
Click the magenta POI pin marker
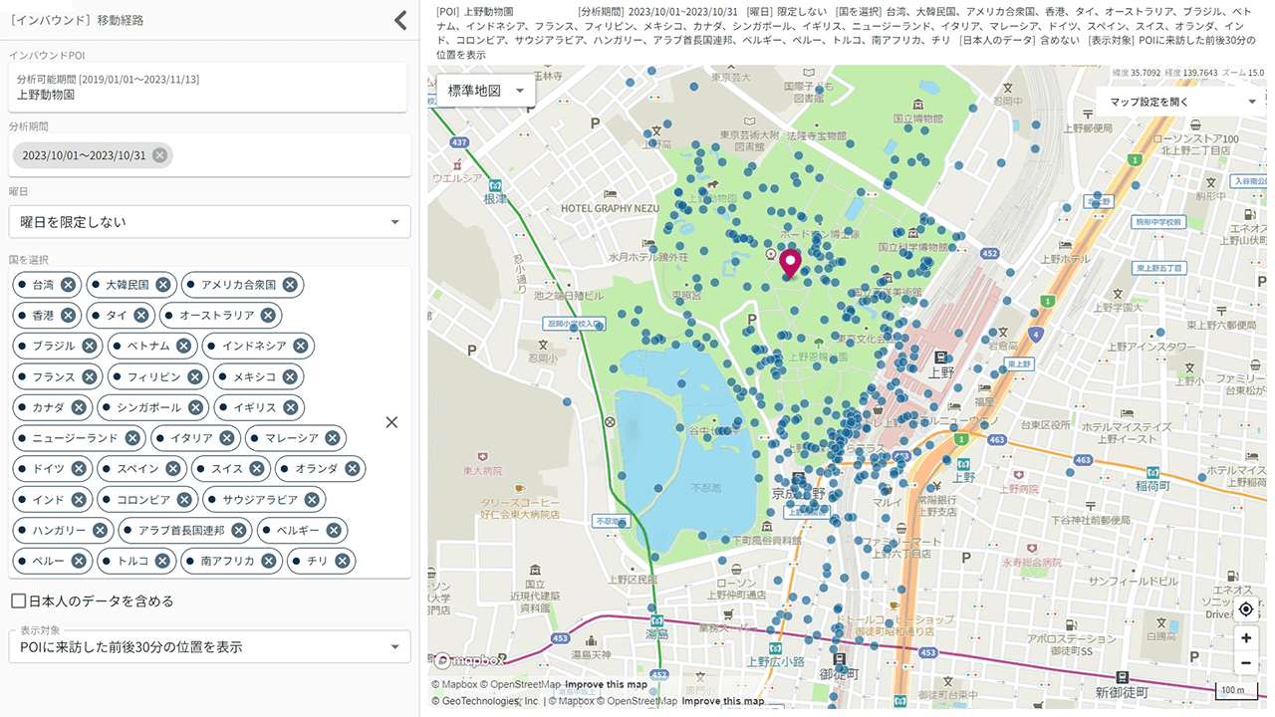point(790,262)
